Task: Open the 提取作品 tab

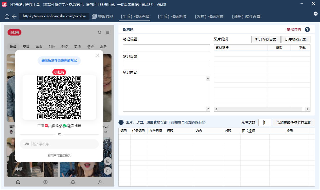Action: coord(103,16)
